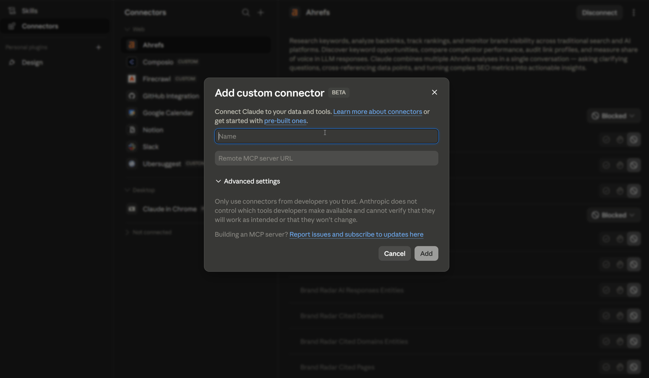Click the Composio connector icon
Viewport: 649px width, 378px height.
click(x=132, y=62)
